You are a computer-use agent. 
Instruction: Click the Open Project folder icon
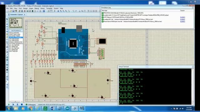(11, 11)
